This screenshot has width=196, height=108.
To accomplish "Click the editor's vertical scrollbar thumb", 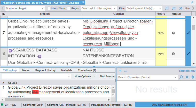I will click(x=193, y=28).
